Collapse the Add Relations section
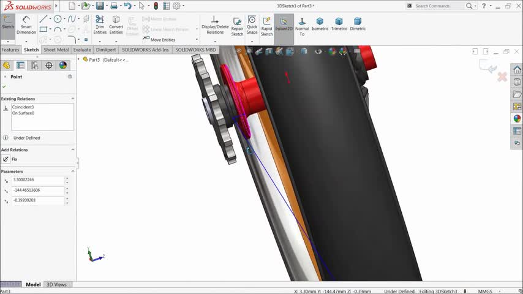The image size is (523, 294). 73,150
